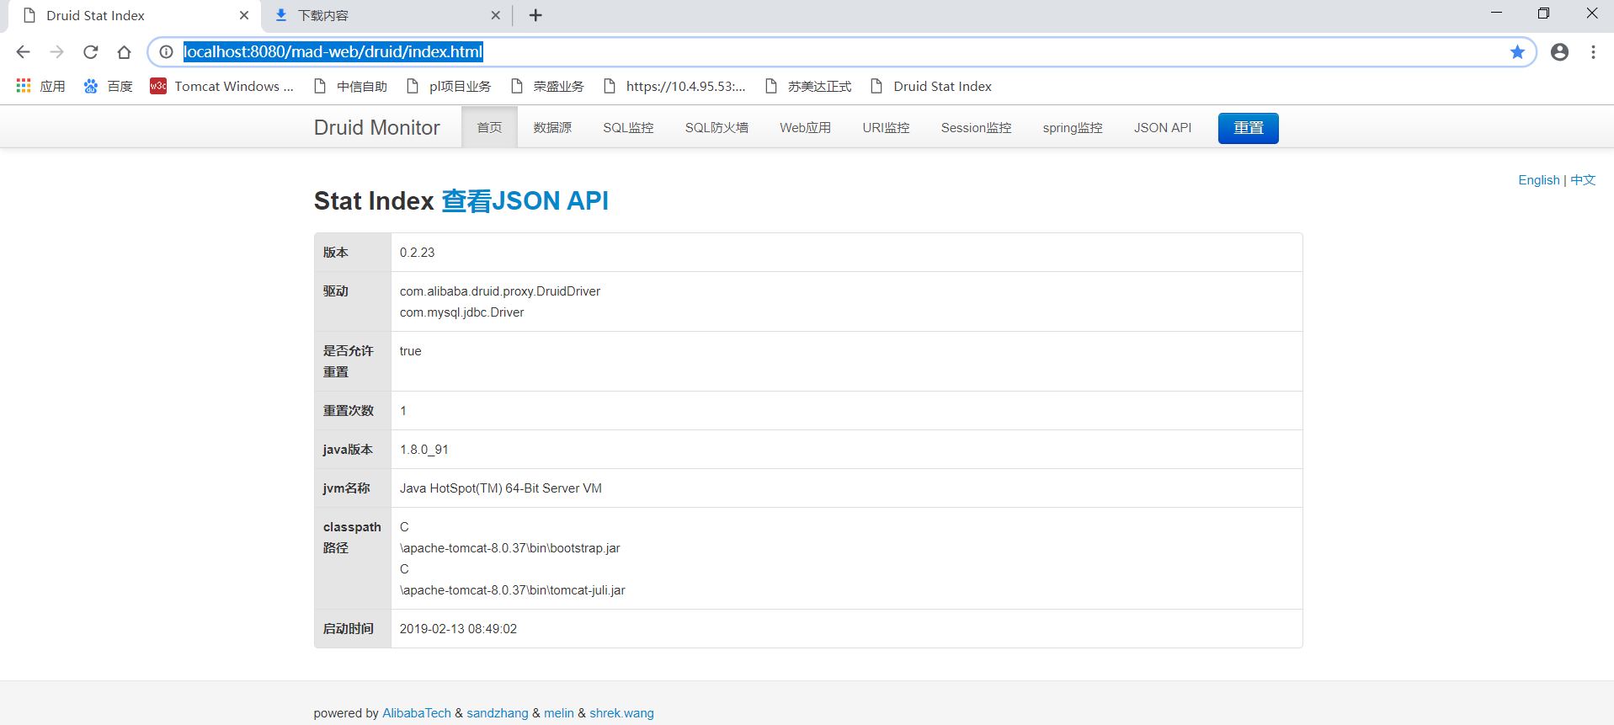Open the 查看JSON API heading link
1614x725 pixels.
point(525,200)
